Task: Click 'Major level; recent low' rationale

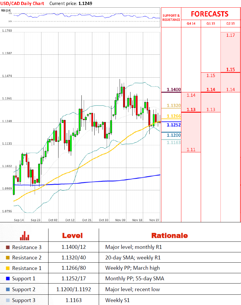Action: pyautogui.click(x=133, y=289)
